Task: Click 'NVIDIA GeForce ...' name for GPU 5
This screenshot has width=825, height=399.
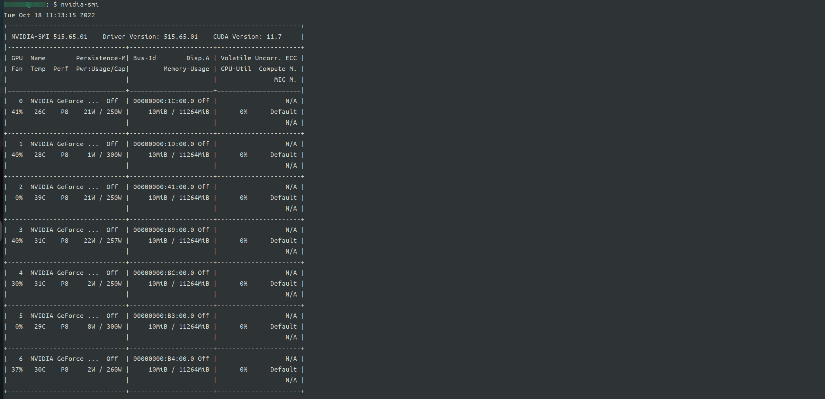Action: (65, 316)
